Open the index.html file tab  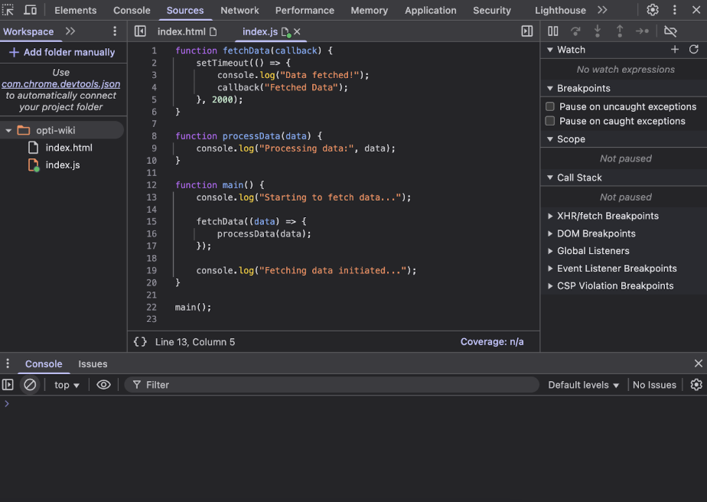point(181,31)
